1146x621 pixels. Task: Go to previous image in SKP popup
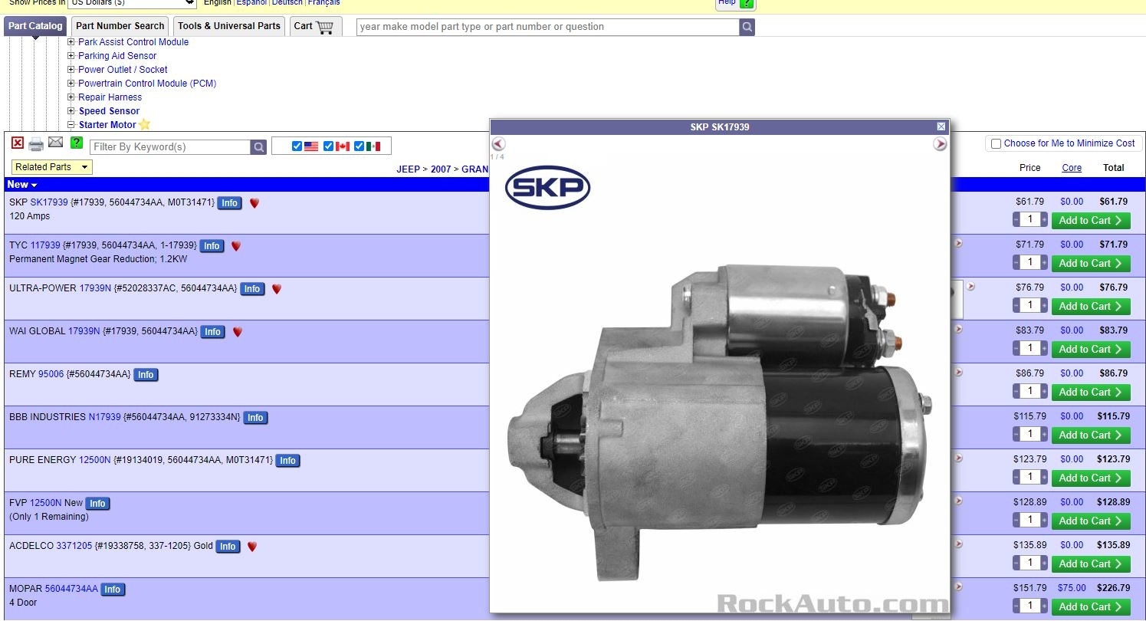[x=499, y=144]
